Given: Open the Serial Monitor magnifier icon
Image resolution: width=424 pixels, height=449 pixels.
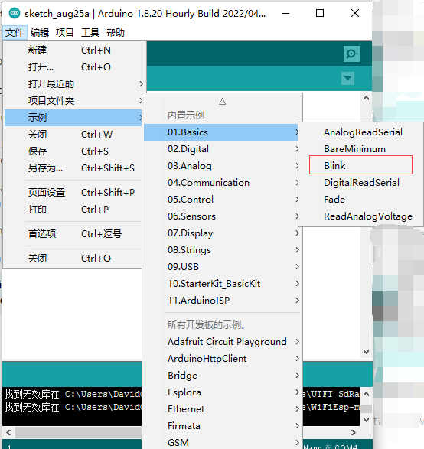Looking at the screenshot, I should [351, 54].
